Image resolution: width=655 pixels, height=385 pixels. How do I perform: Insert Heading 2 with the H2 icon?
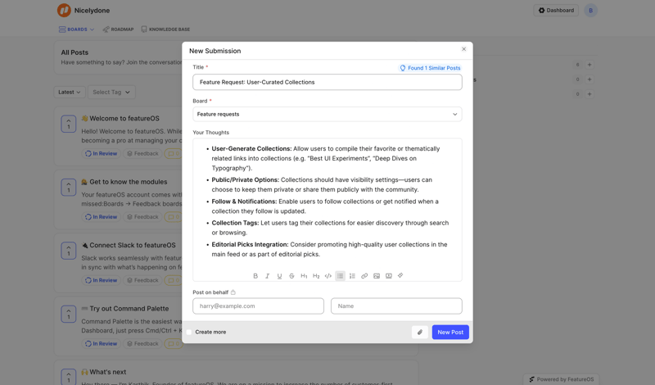(316, 276)
